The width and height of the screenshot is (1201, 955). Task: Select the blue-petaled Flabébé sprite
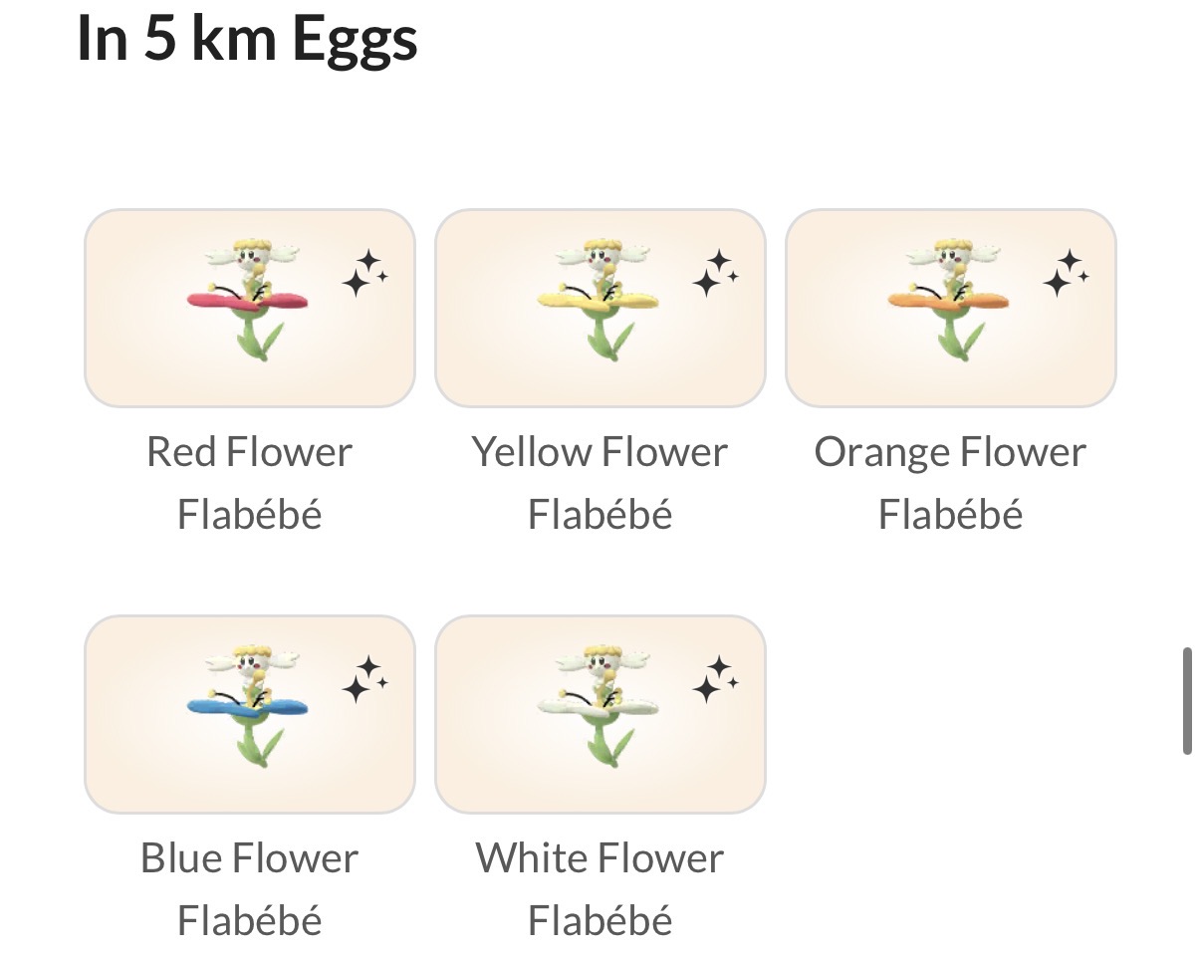(x=249, y=705)
